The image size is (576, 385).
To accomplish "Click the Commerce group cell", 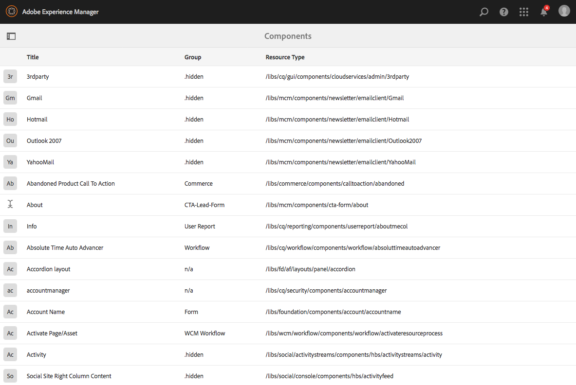I will [198, 183].
